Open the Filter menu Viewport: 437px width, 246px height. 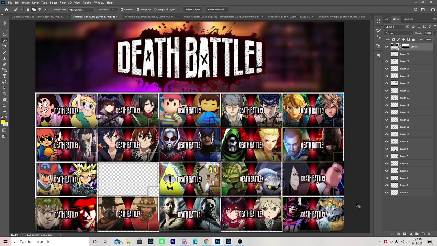pos(62,3)
